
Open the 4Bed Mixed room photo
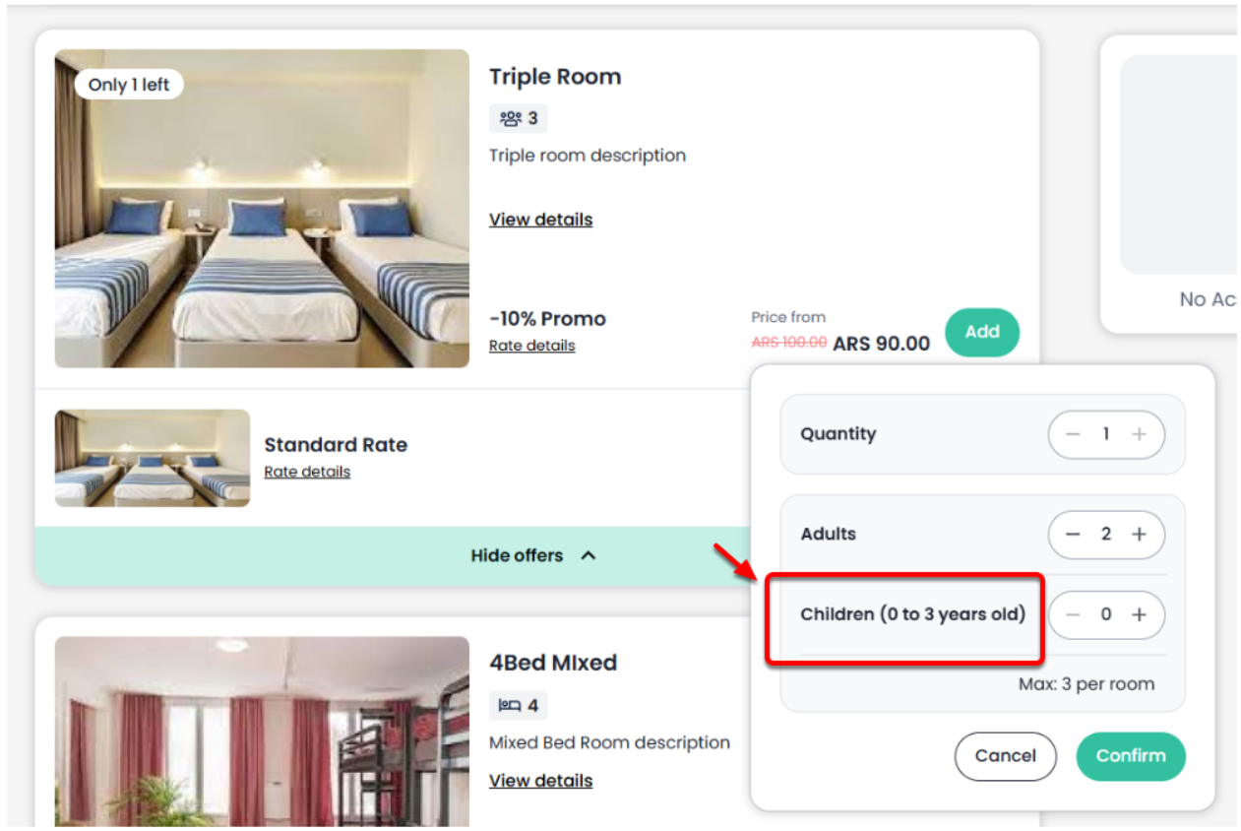(x=262, y=731)
